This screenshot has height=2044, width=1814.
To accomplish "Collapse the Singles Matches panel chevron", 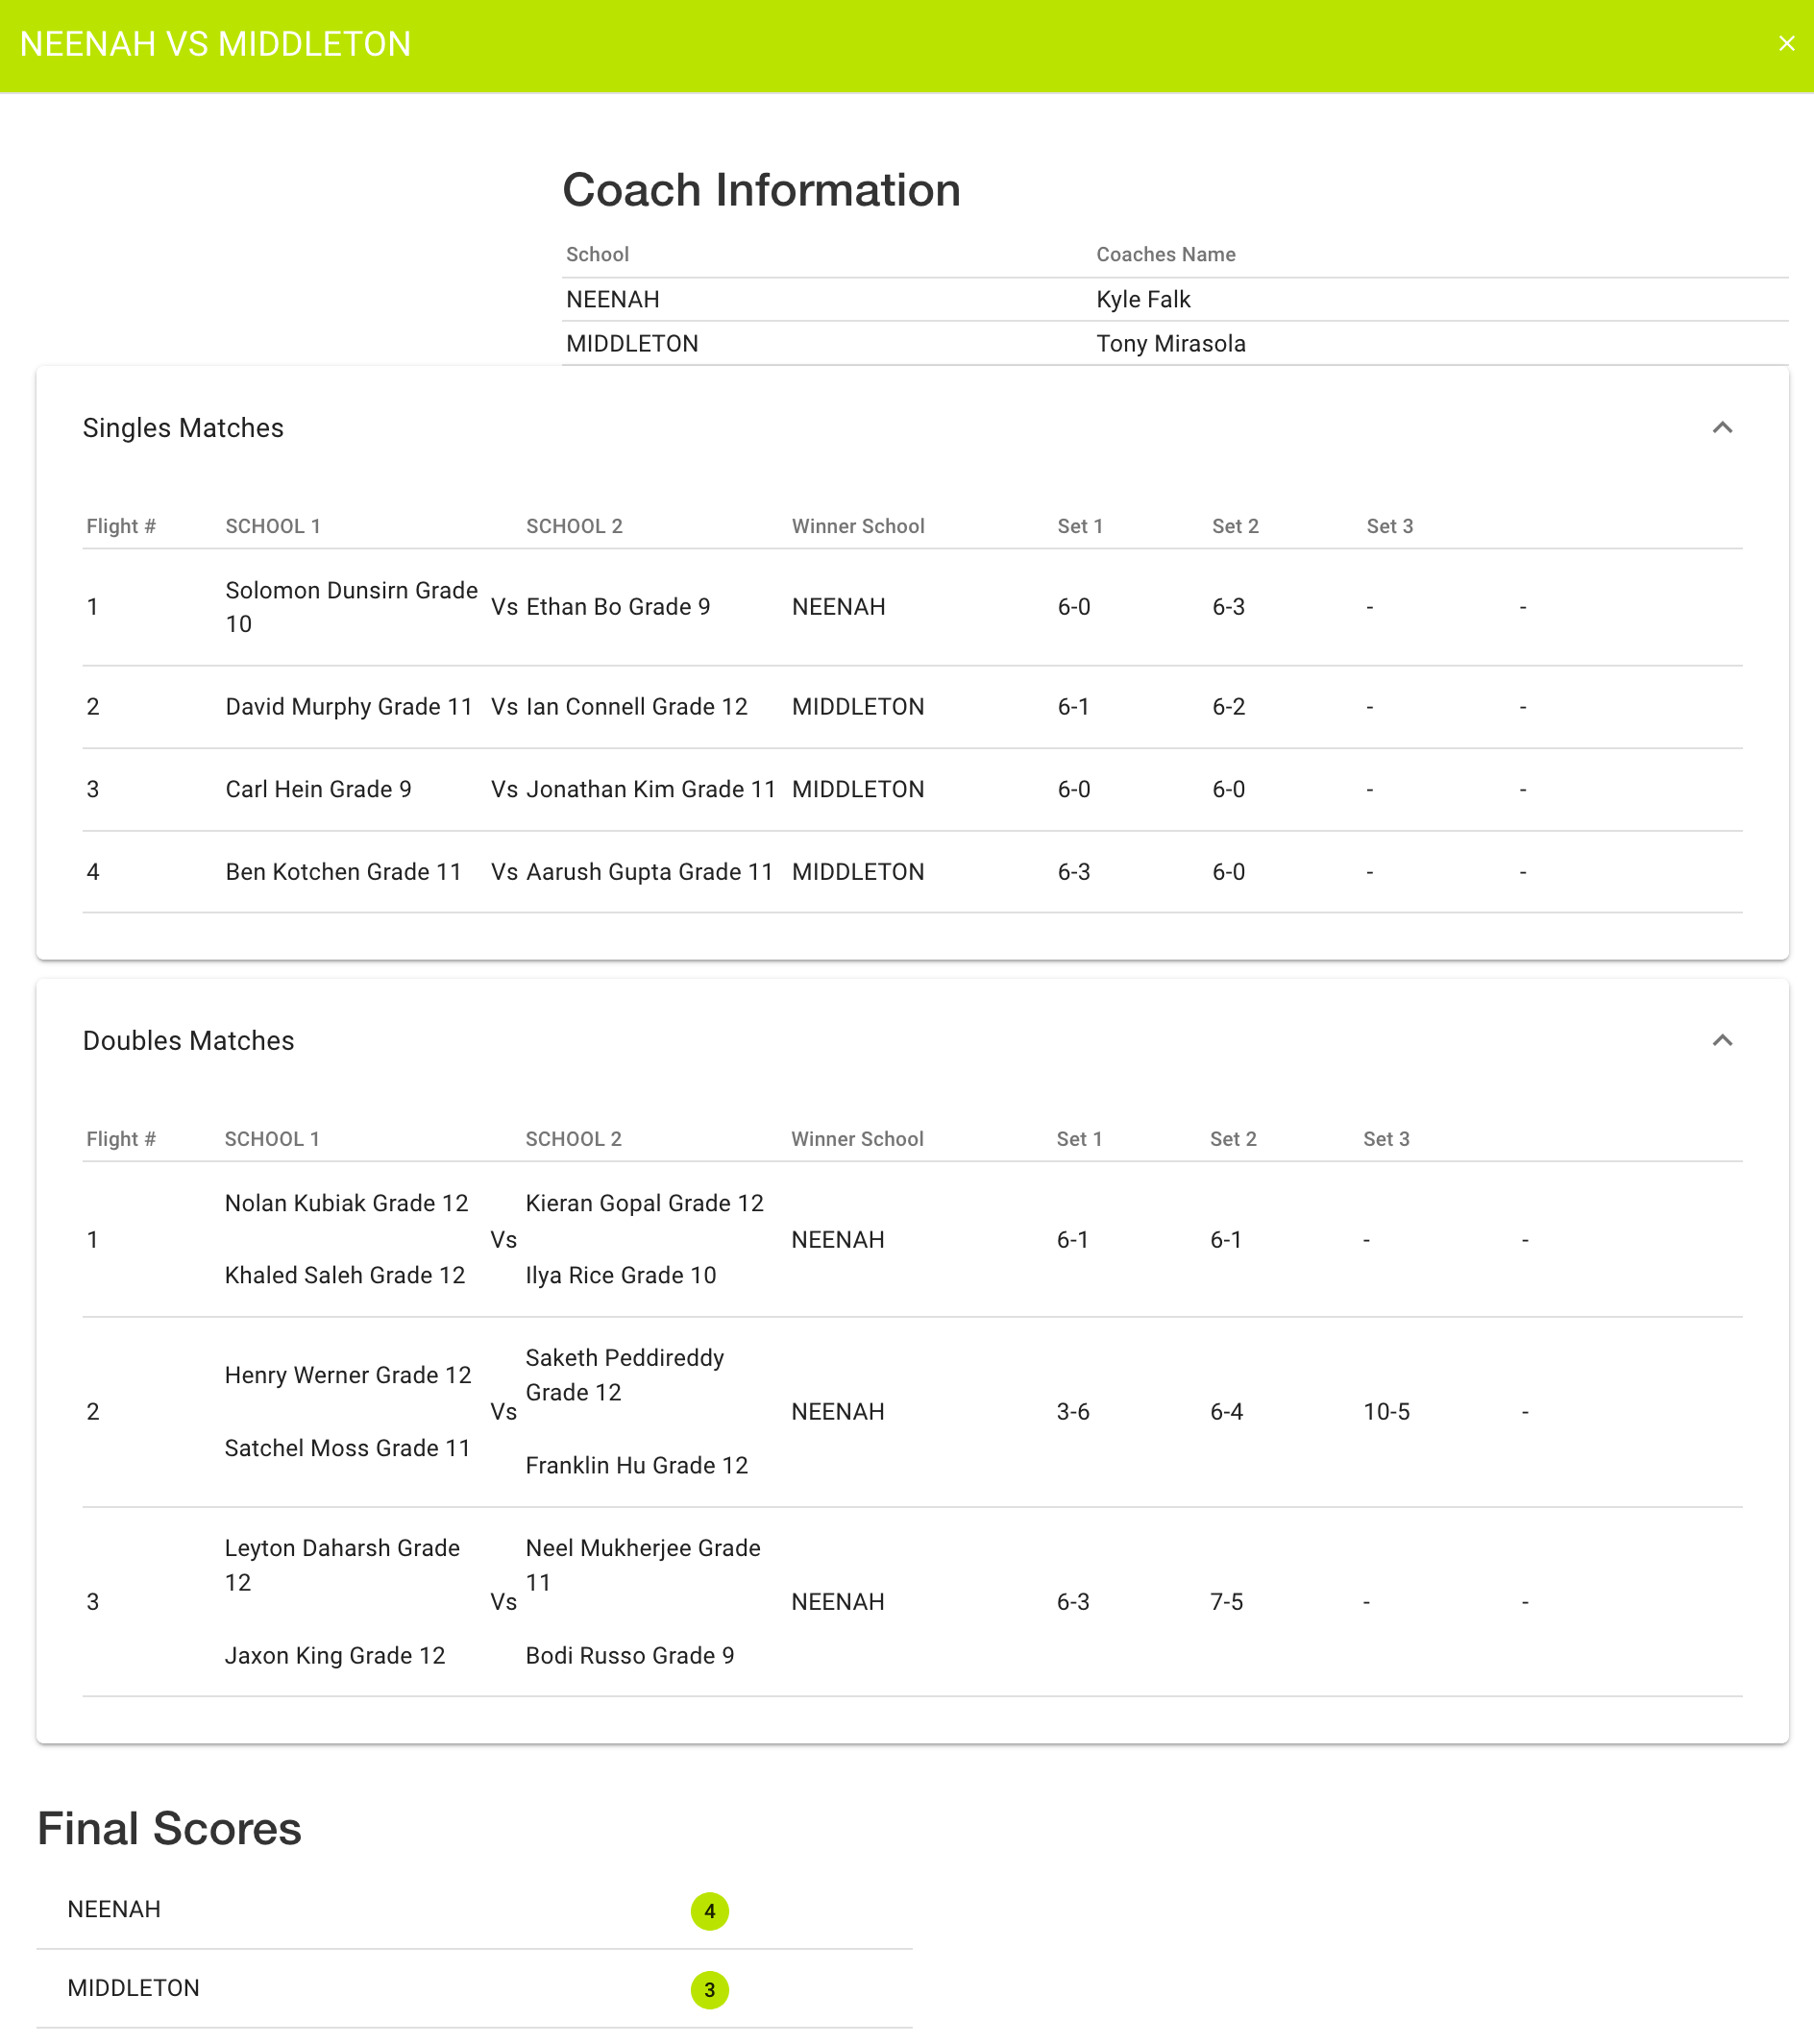I will point(1721,428).
